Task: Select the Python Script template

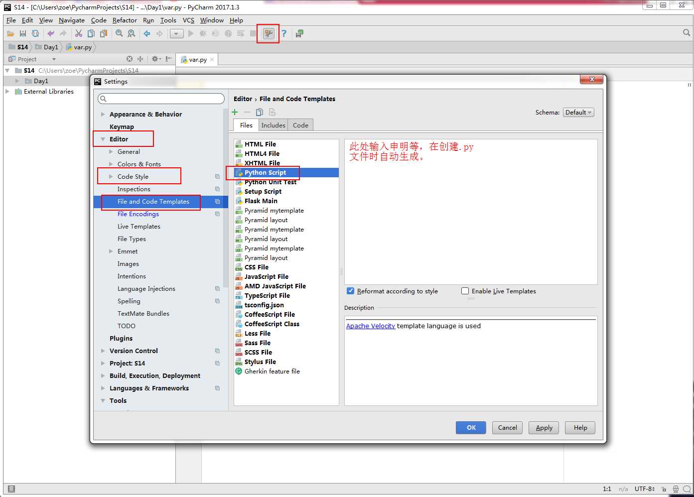Action: click(x=286, y=172)
